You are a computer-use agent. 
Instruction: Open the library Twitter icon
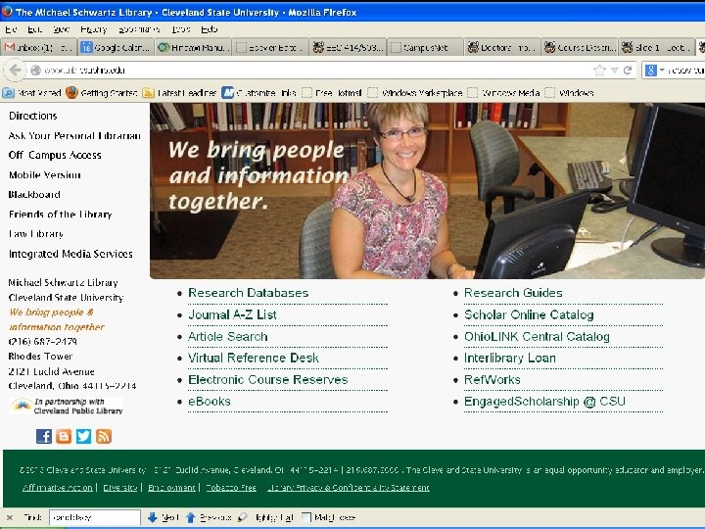point(83,436)
